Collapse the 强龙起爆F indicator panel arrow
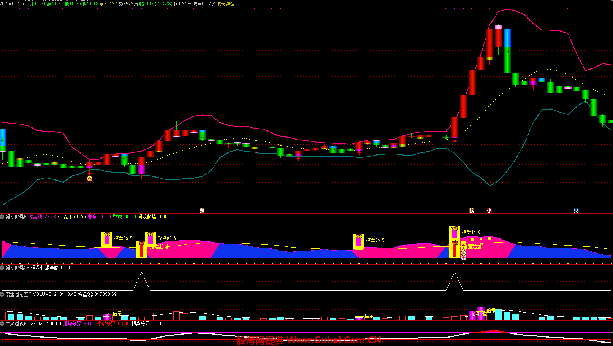Image resolution: width=613 pixels, height=346 pixels. (2, 217)
